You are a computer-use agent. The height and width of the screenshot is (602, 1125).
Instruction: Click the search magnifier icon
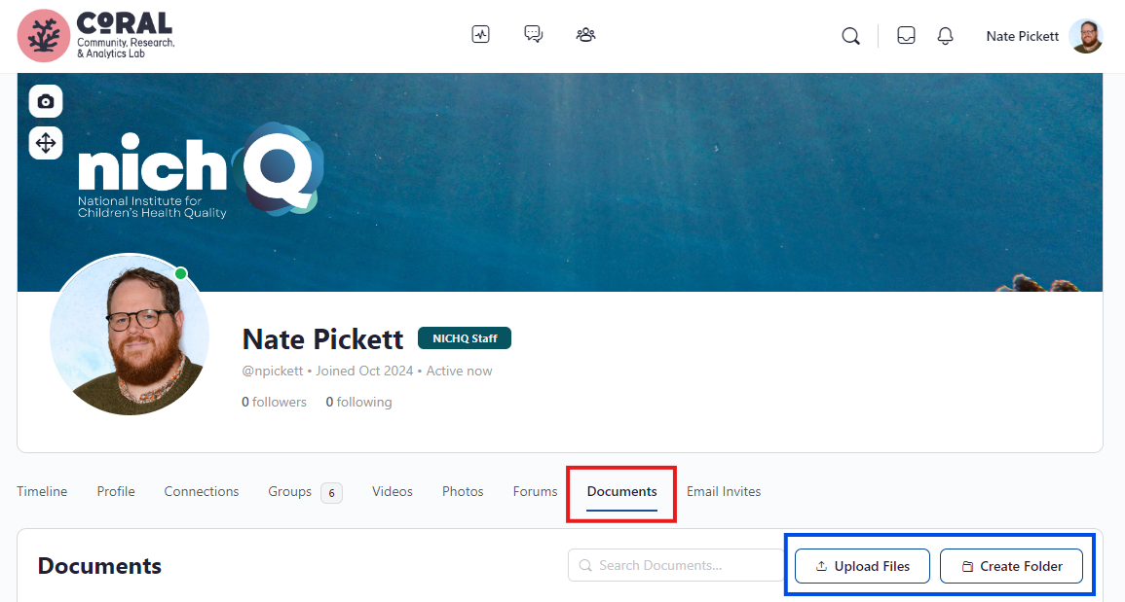coord(850,36)
